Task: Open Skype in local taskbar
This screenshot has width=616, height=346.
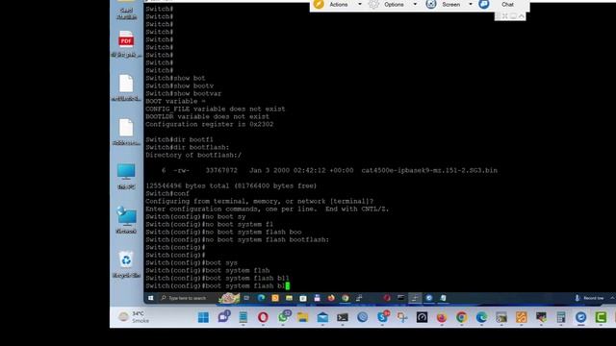Action: [x=383, y=316]
